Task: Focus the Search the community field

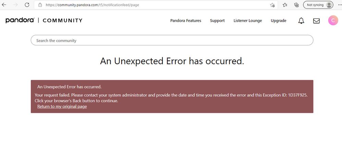Action: click(x=172, y=40)
